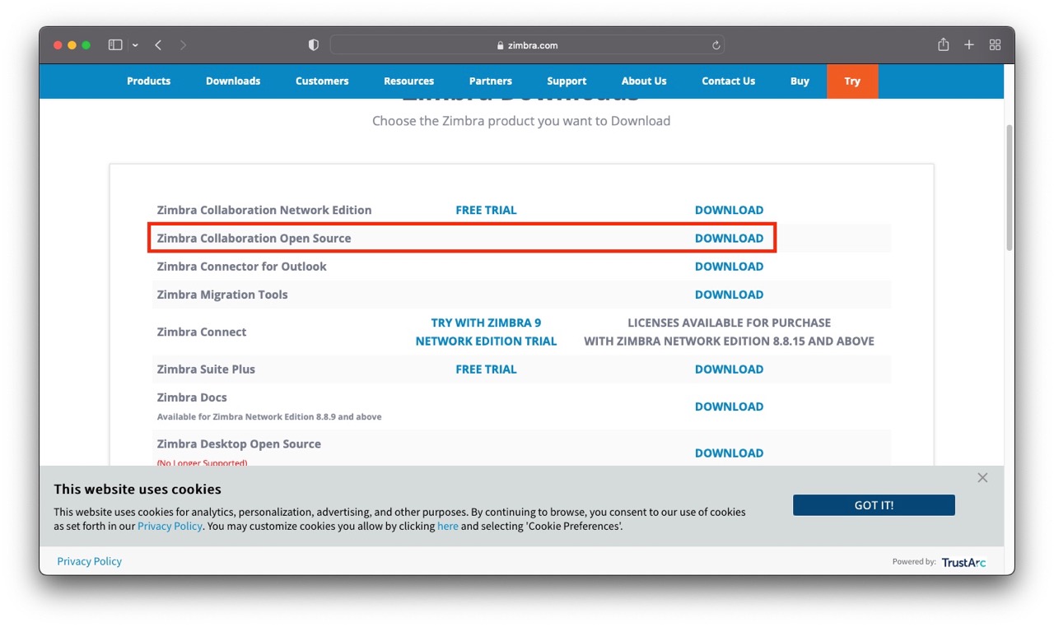
Task: Click Try With Zimbra 9 Network Edition Trial
Action: (x=486, y=332)
